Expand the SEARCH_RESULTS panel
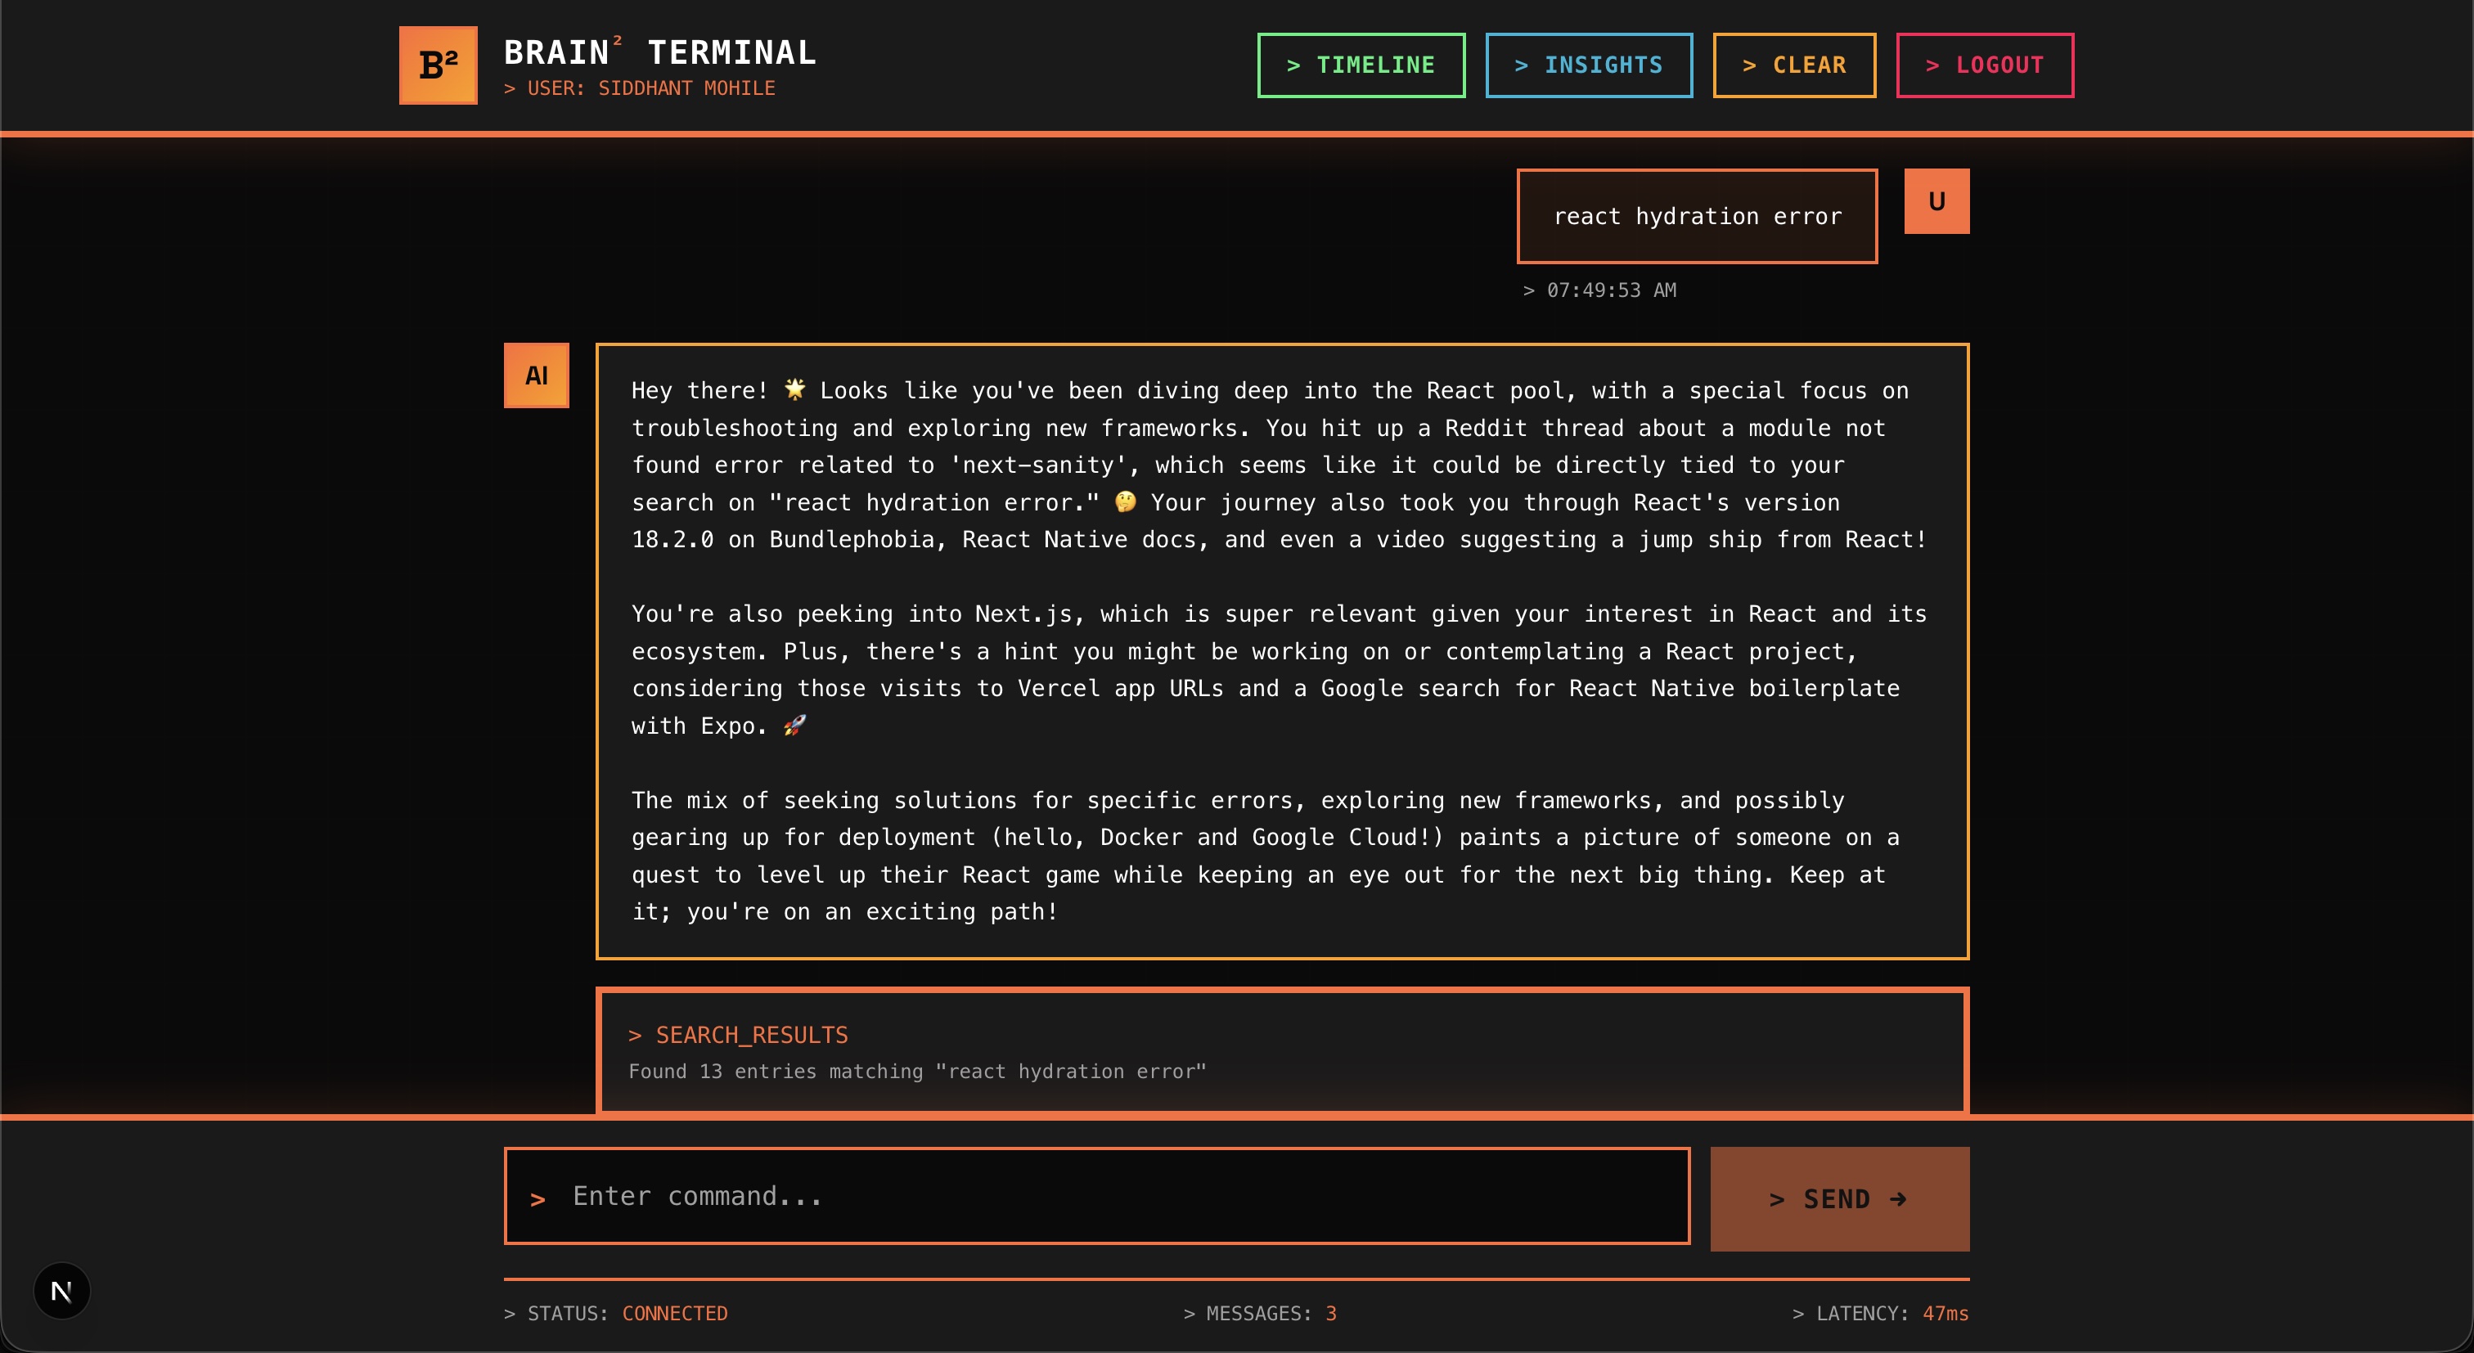 pyautogui.click(x=751, y=1035)
